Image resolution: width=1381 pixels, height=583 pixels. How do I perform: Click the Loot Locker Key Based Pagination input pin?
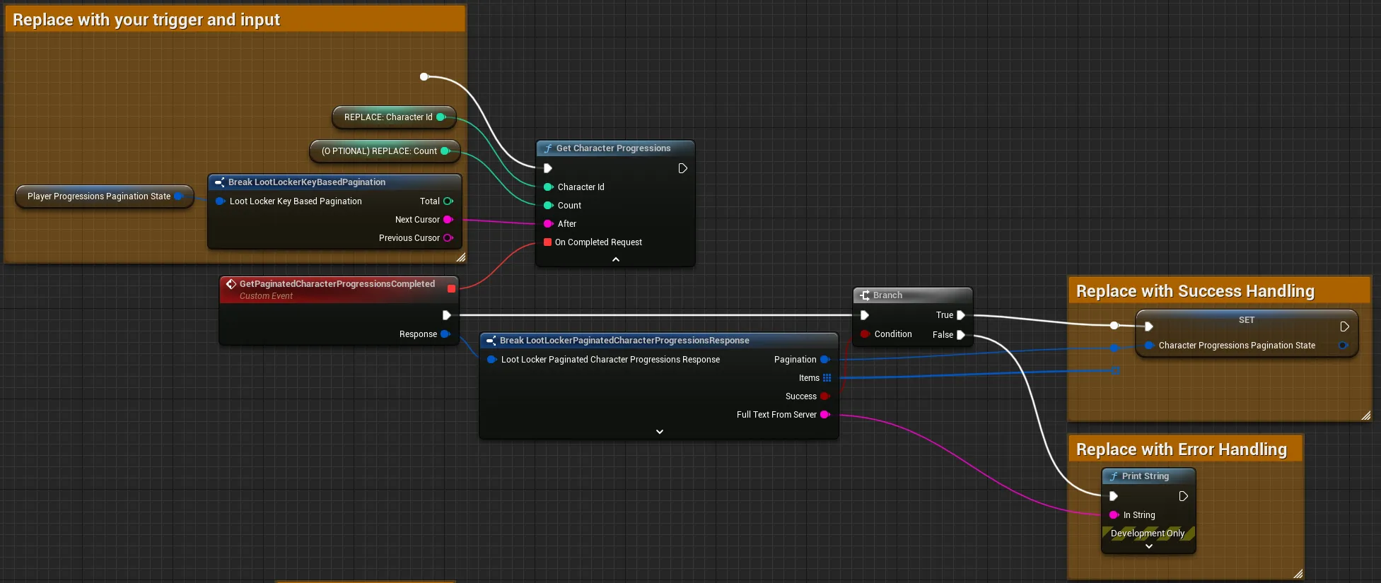220,201
